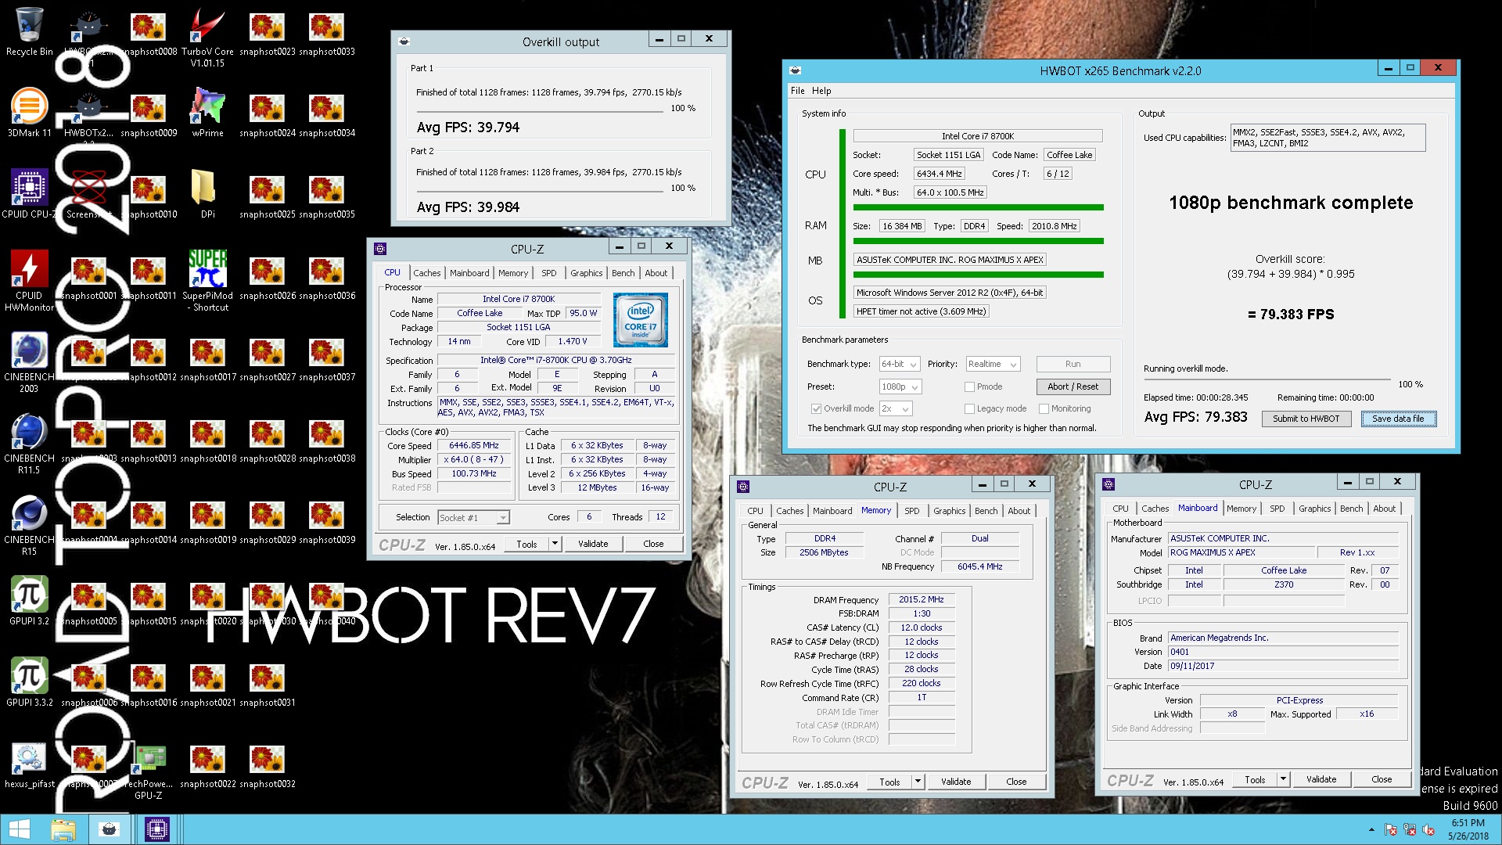Click Part 1 progress bar in Overkill output
The height and width of the screenshot is (845, 1502).
541,113
